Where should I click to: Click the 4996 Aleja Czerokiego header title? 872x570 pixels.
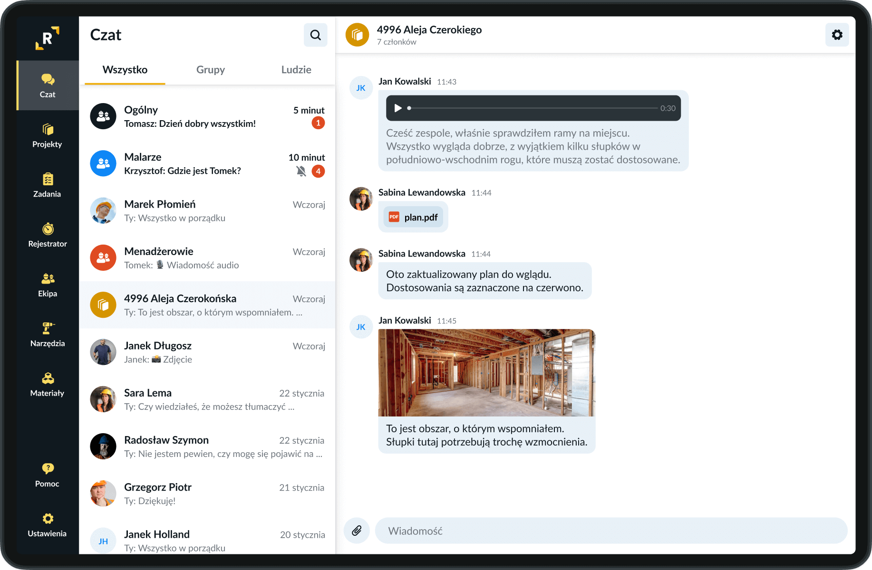tap(429, 29)
